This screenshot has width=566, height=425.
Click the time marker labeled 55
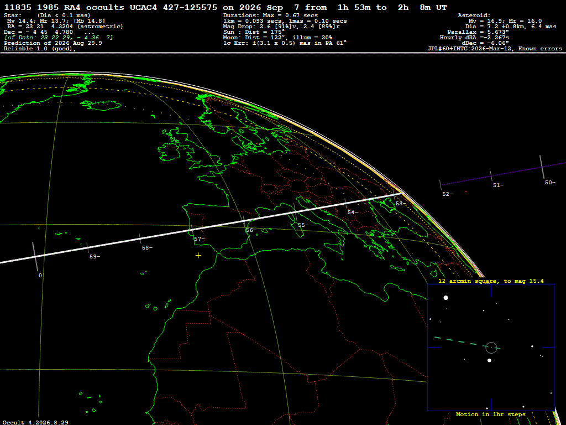click(x=302, y=225)
